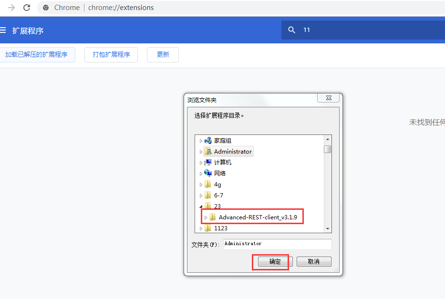Expand the Advanced-REST-client_v3.1.9 node
The width and height of the screenshot is (445, 299).
point(206,217)
